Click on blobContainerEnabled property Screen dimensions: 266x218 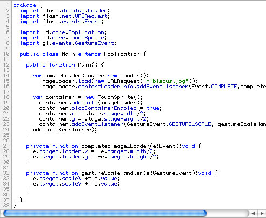(104, 108)
